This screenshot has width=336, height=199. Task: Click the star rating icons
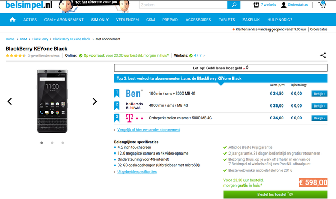[x=16, y=56]
